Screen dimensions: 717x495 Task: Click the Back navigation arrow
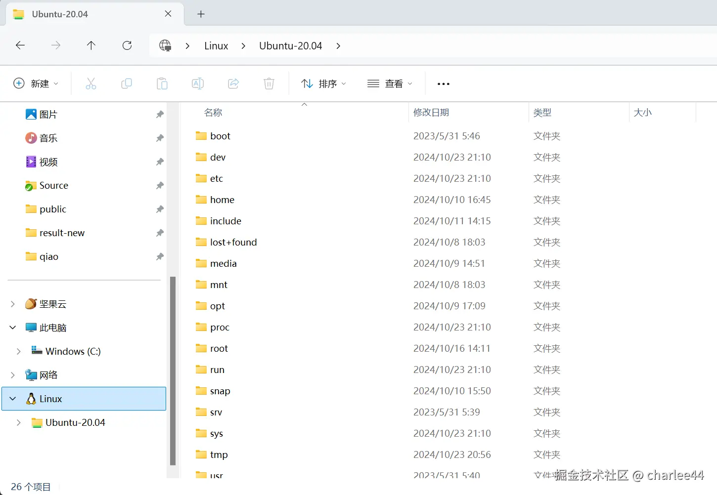click(20, 45)
